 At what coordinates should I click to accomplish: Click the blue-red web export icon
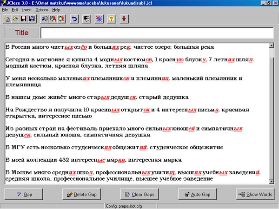coord(99,19)
